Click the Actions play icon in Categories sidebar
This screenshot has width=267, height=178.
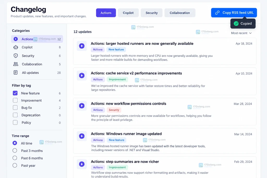click(x=16, y=39)
